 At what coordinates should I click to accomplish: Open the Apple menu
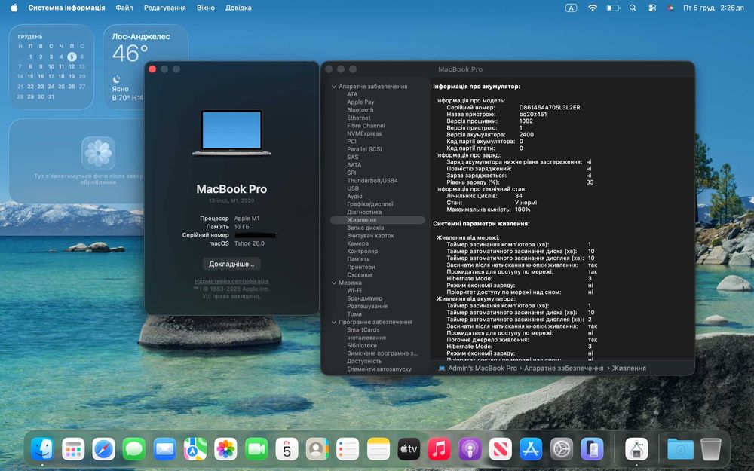[14, 8]
